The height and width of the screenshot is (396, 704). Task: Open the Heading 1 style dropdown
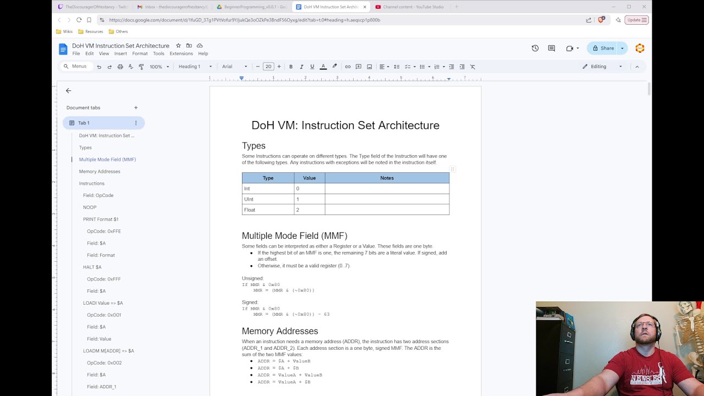[x=195, y=67]
